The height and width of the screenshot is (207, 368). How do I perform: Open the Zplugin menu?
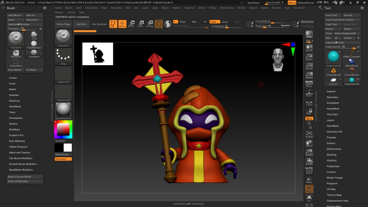click(x=59, y=12)
